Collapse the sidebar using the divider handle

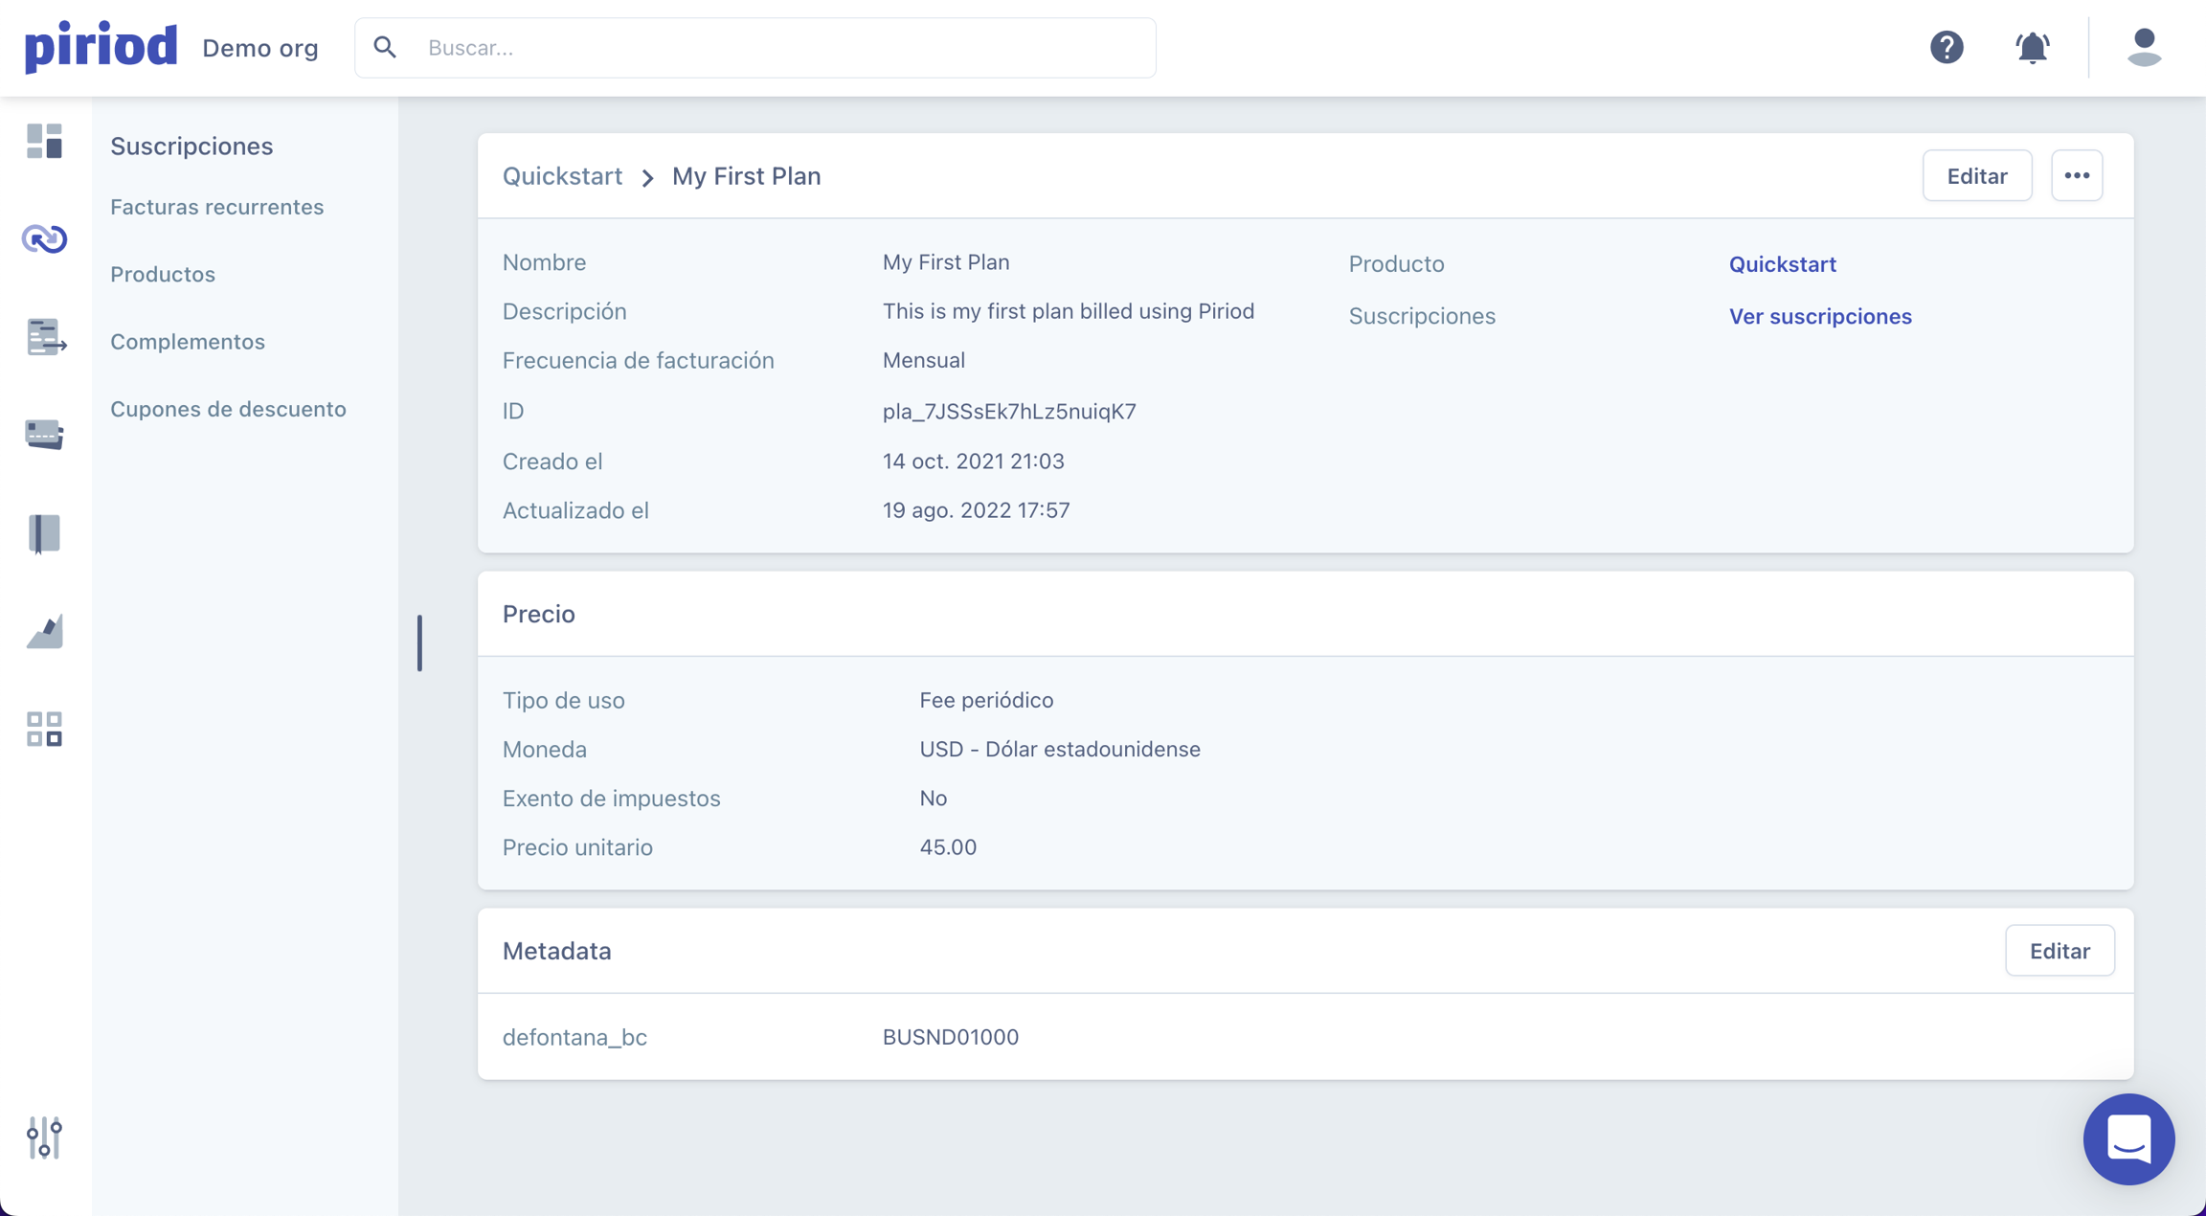tap(419, 642)
